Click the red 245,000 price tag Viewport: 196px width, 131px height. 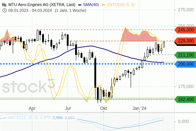(x=185, y=30)
